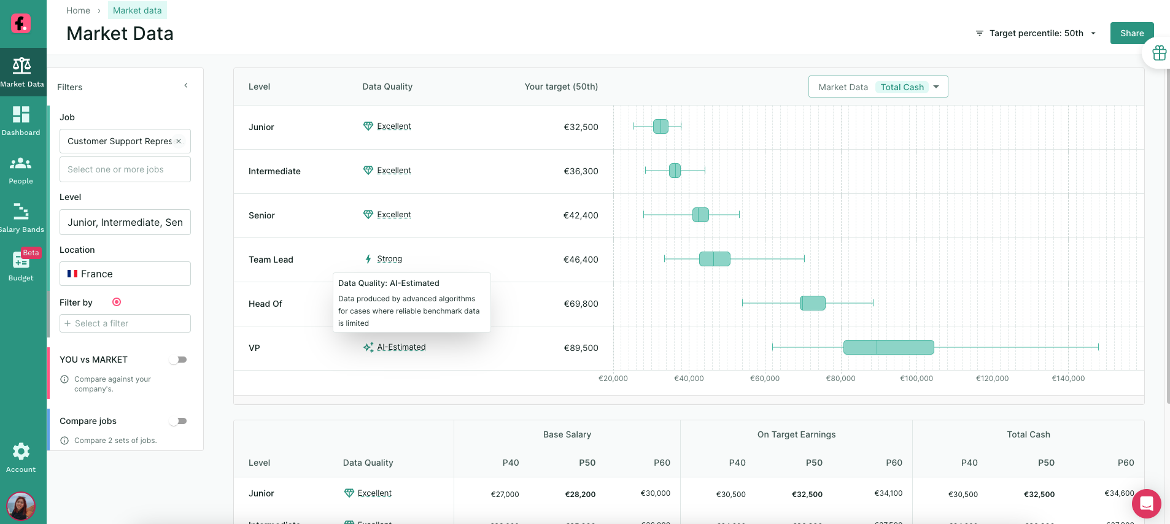Click the AI-Estimated data quality link
This screenshot has width=1170, height=524.
click(x=401, y=347)
